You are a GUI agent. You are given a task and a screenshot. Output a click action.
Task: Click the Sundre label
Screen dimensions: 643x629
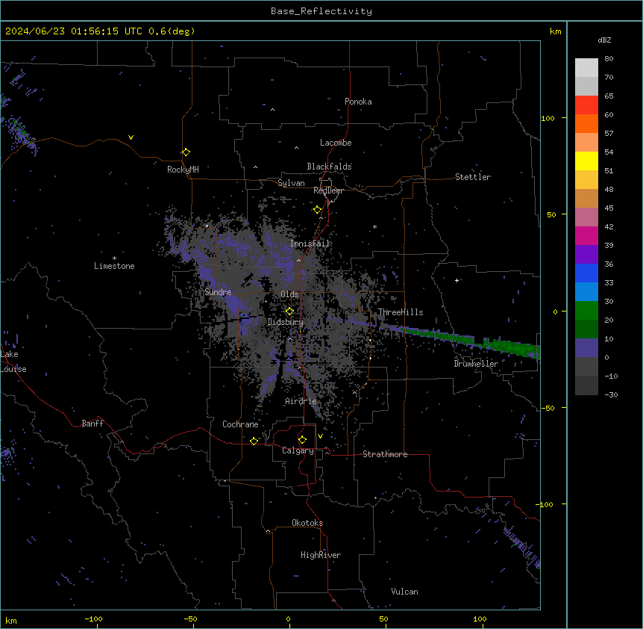pos(218,292)
